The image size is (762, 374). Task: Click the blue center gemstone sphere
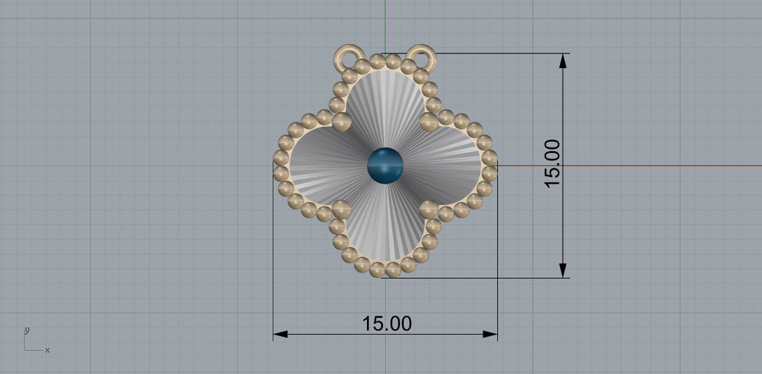click(386, 166)
